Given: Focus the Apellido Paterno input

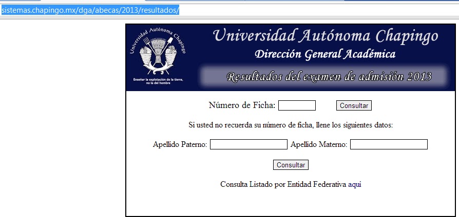Looking at the screenshot, I should coord(248,144).
